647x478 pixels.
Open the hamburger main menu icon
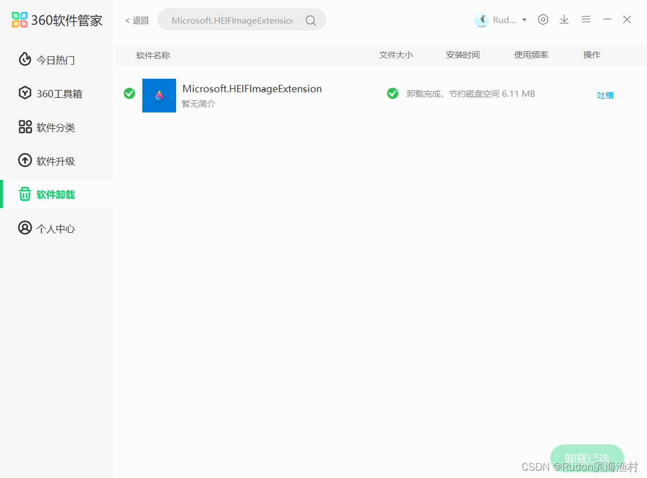(x=586, y=19)
